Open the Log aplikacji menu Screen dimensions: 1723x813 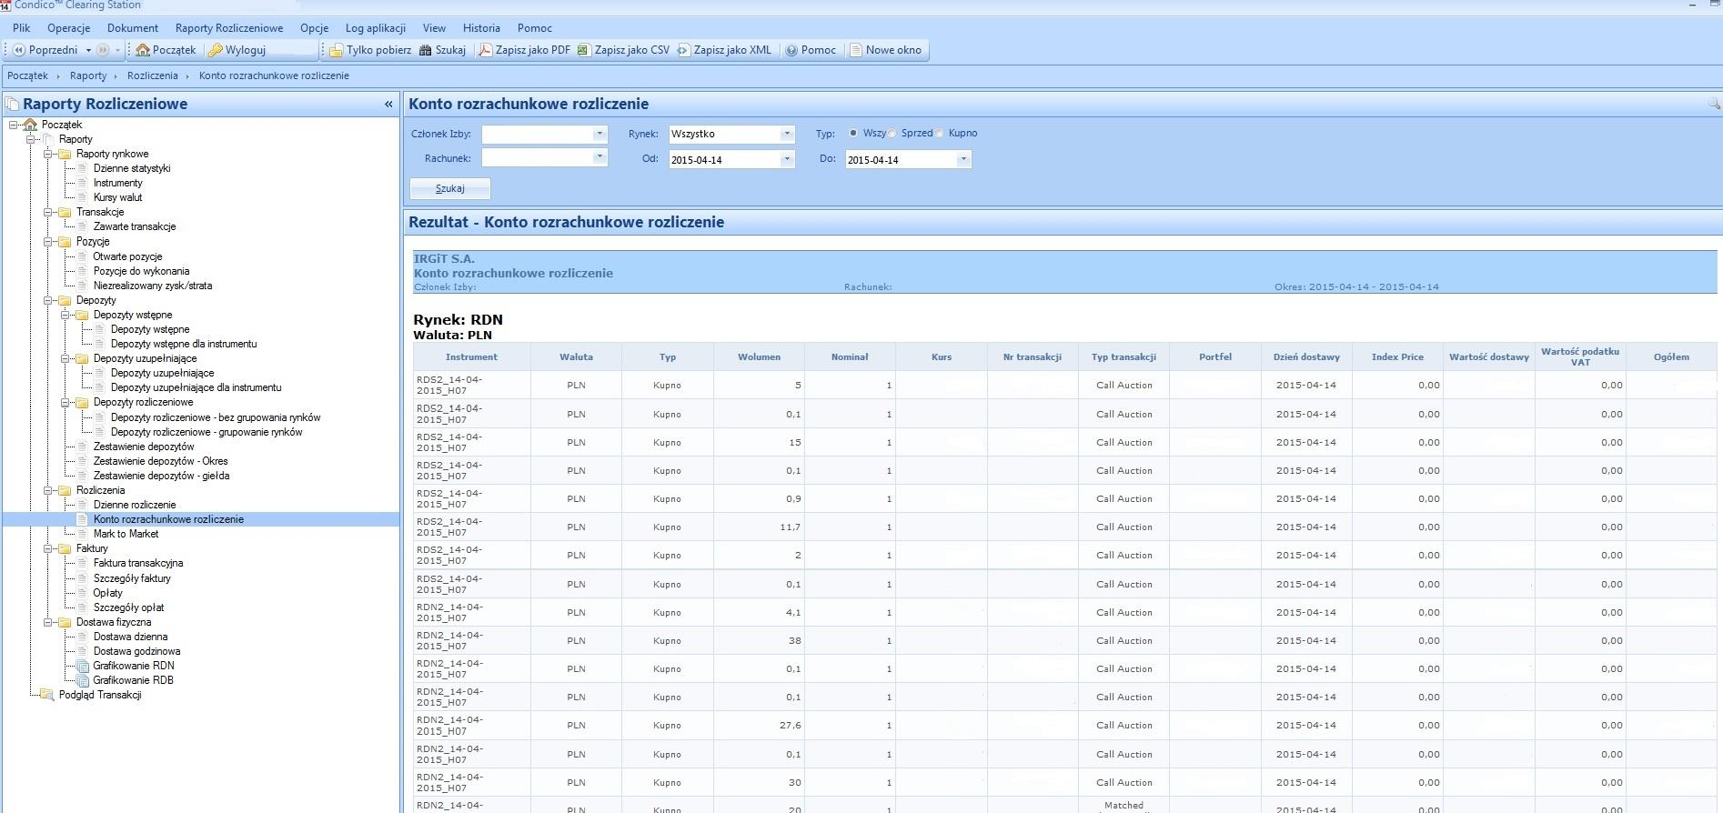coord(376,28)
